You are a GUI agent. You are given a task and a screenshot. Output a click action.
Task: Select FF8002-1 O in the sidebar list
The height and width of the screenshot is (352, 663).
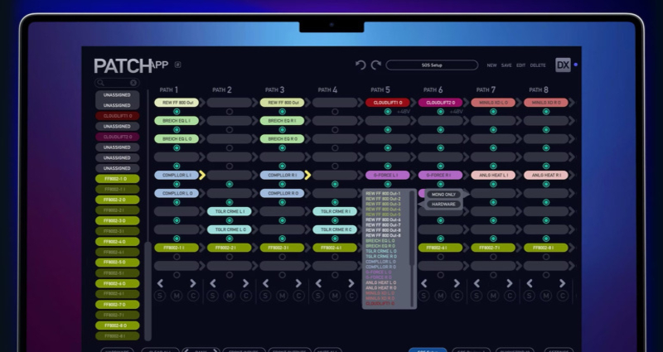tap(117, 179)
